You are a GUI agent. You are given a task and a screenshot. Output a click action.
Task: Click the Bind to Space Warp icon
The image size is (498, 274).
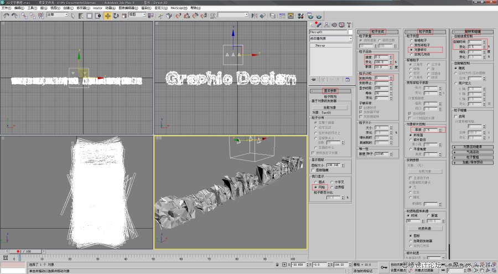41,15
